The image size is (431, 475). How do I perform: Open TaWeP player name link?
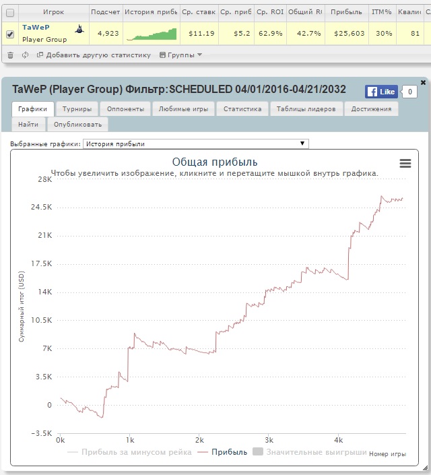(x=36, y=27)
